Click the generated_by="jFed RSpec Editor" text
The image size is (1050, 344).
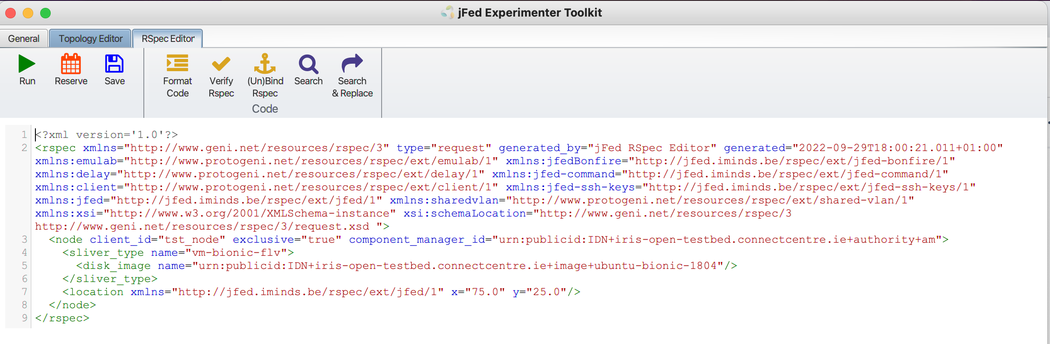pos(608,148)
